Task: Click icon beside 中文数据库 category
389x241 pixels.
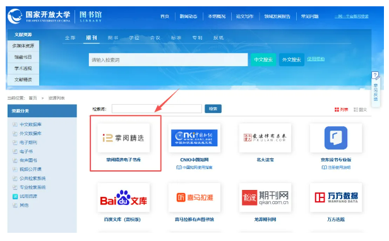Action: tap(15, 124)
